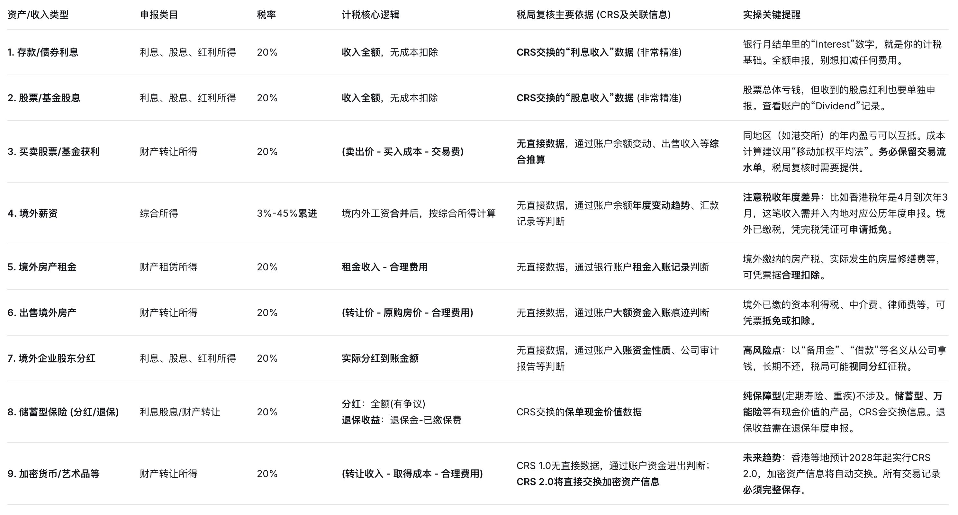Select the 5. 境外房产租金 row title
The image size is (958, 515).
[x=42, y=267]
